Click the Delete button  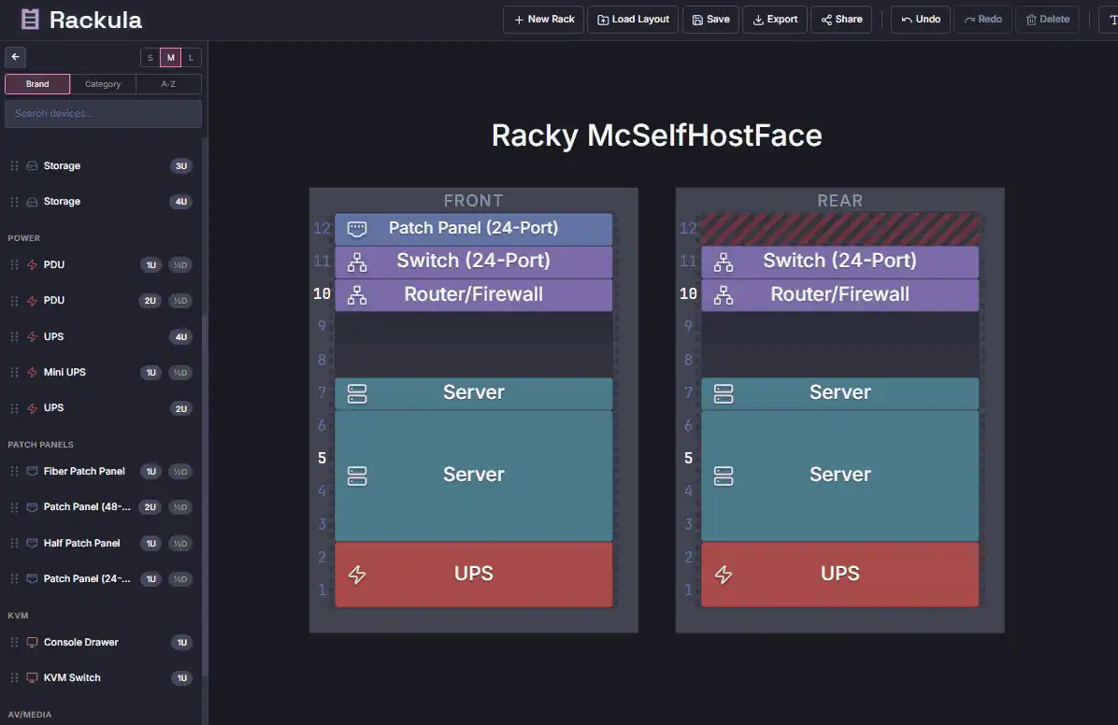point(1047,20)
